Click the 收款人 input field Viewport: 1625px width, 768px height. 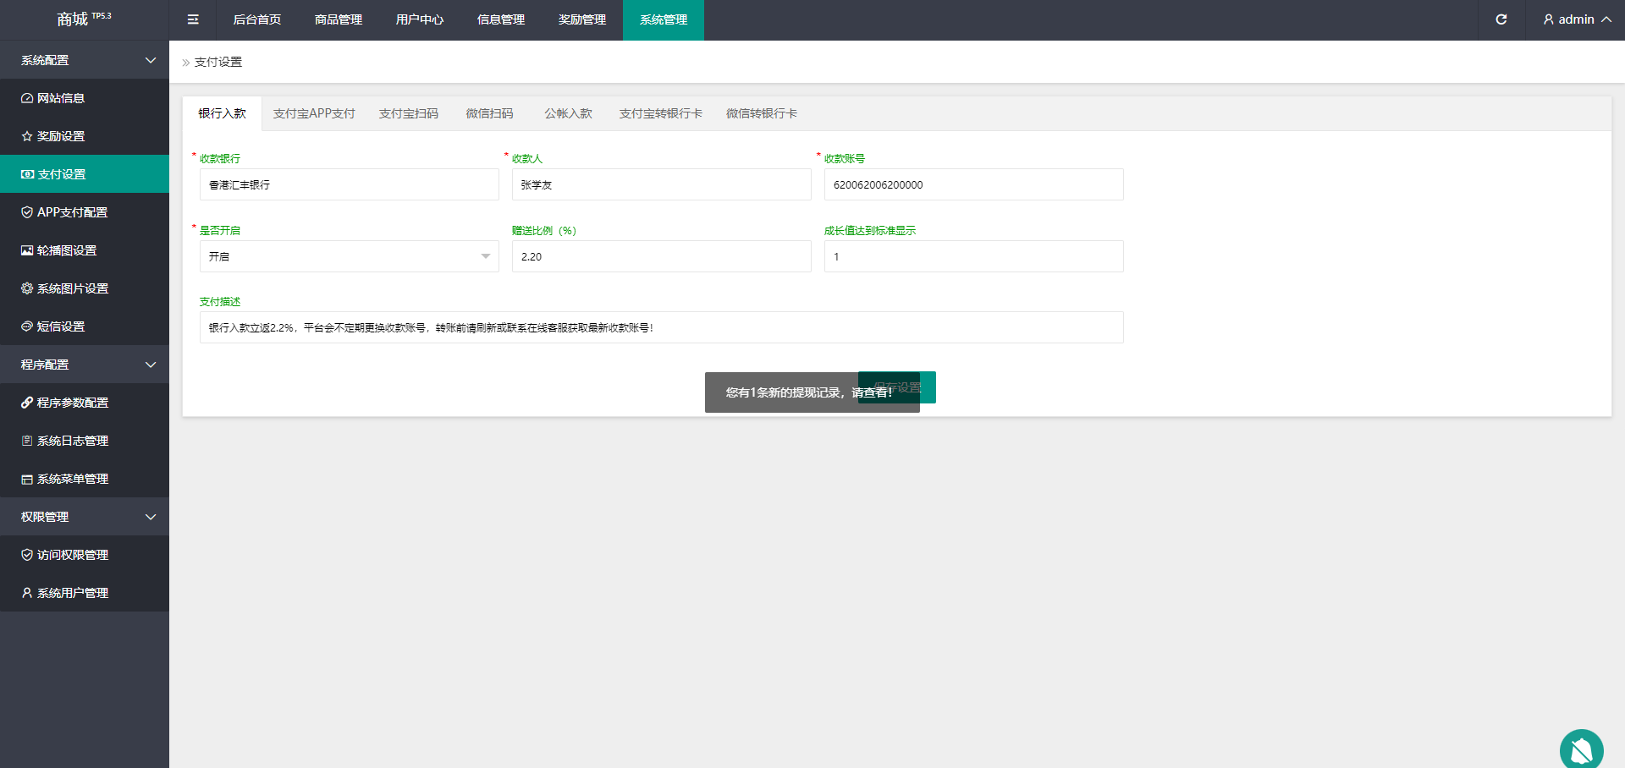661,184
